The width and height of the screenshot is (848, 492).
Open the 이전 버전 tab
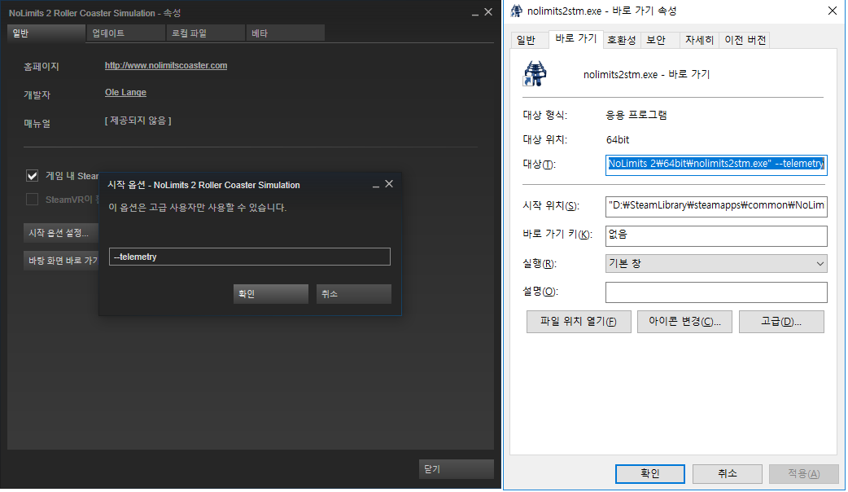coord(745,40)
